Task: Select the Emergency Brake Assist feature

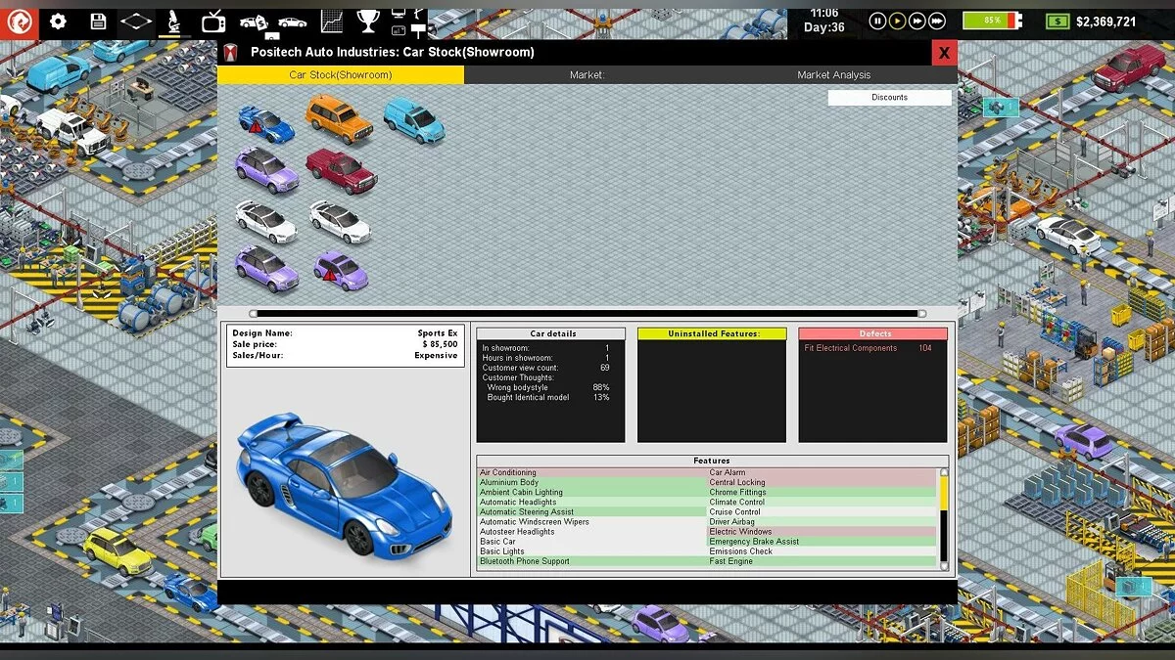Action: (x=822, y=542)
